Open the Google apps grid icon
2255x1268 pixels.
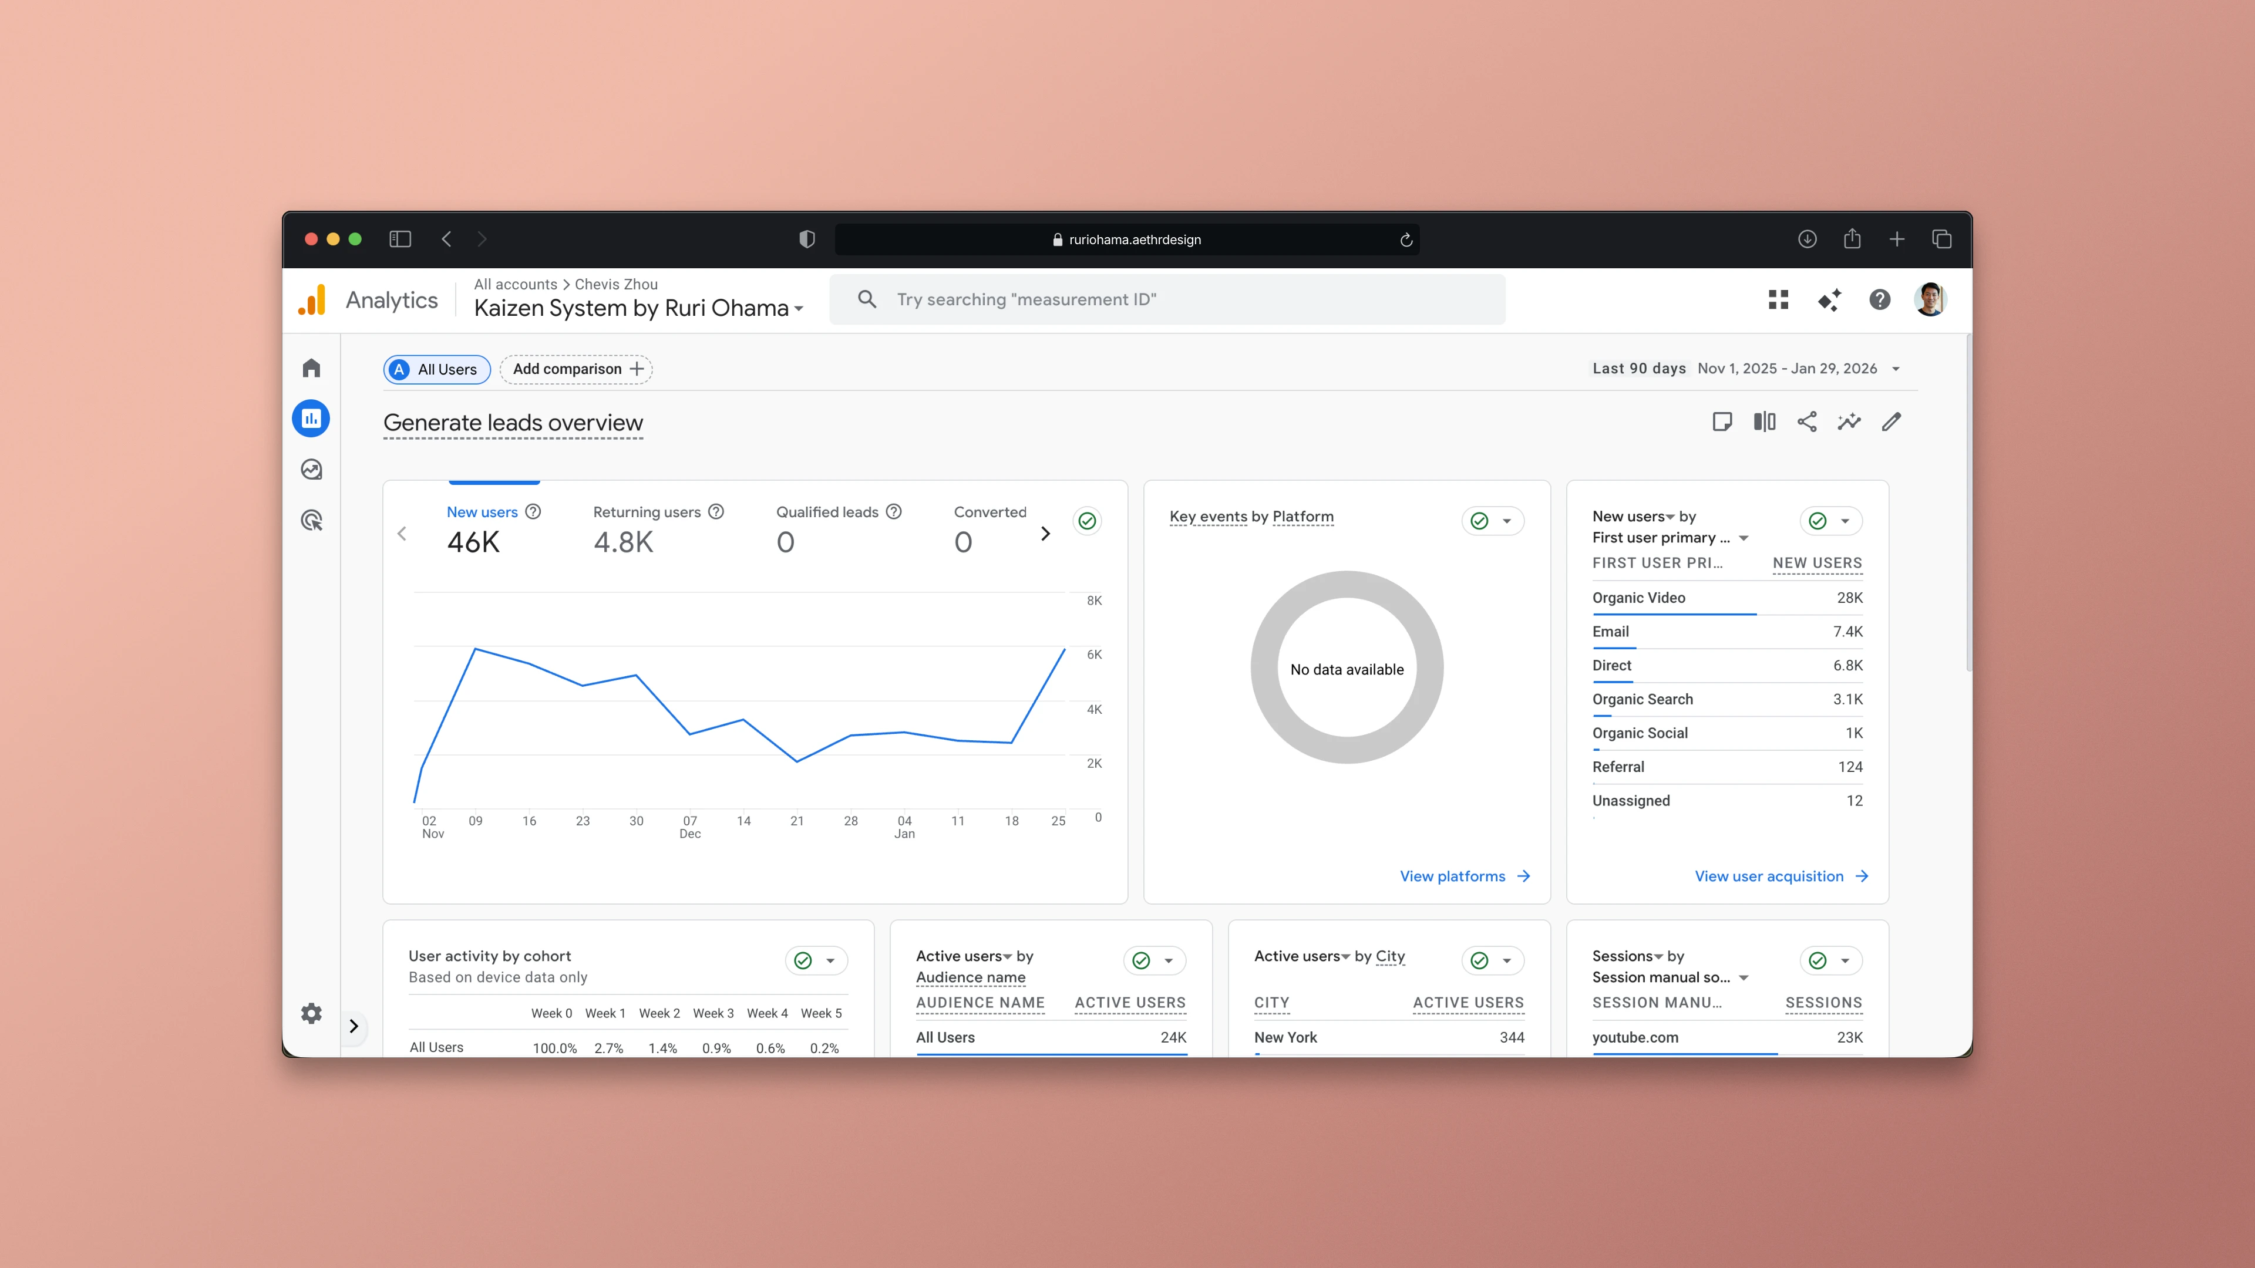pyautogui.click(x=1778, y=299)
